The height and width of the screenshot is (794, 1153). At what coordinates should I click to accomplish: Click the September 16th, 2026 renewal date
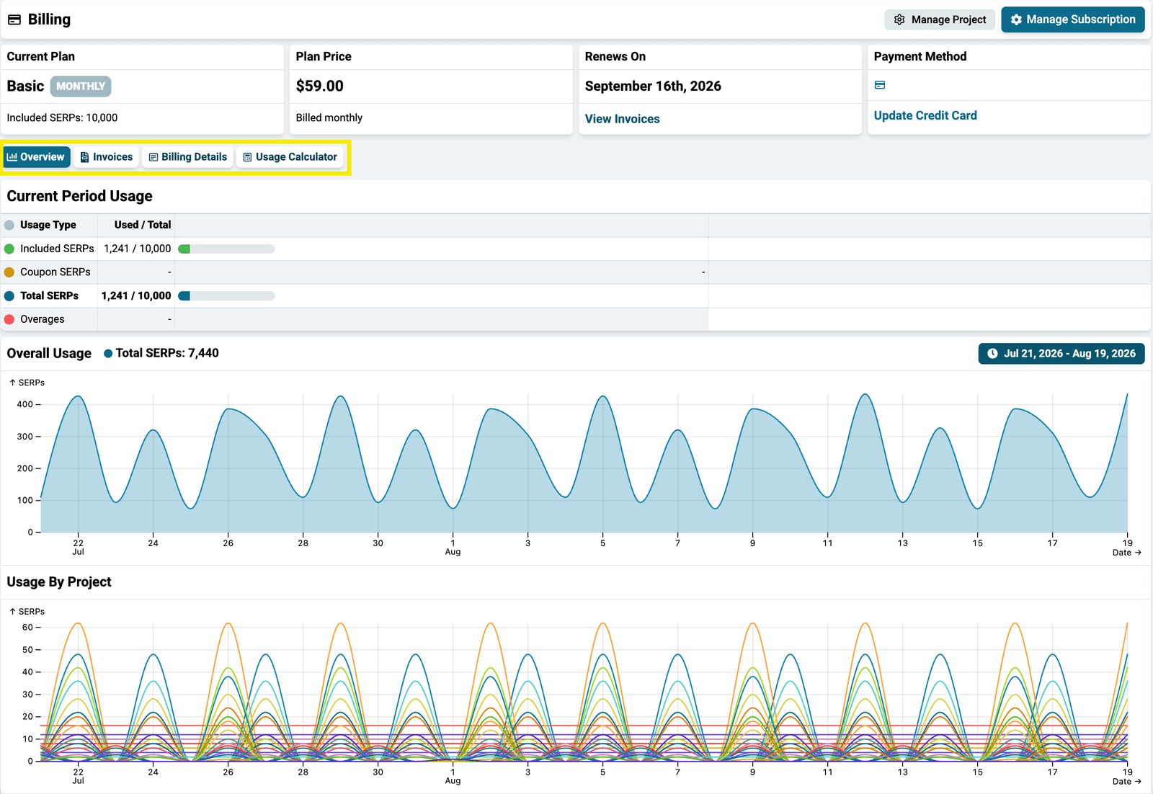pyautogui.click(x=653, y=86)
